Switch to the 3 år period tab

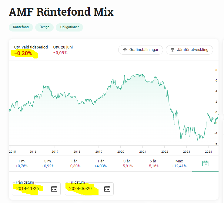tap(127, 163)
